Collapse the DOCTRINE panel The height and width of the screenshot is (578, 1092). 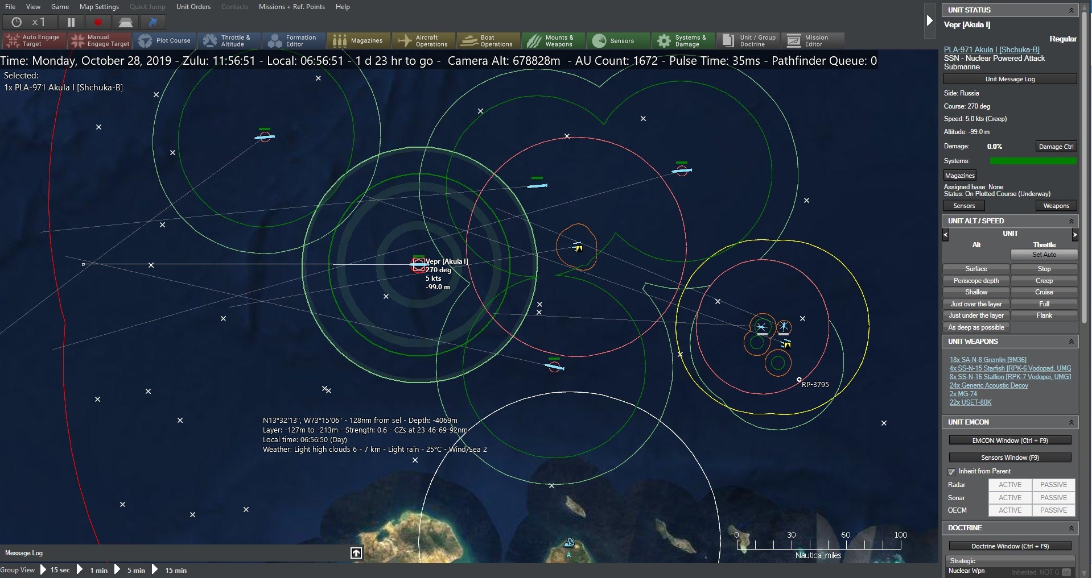click(x=1072, y=528)
